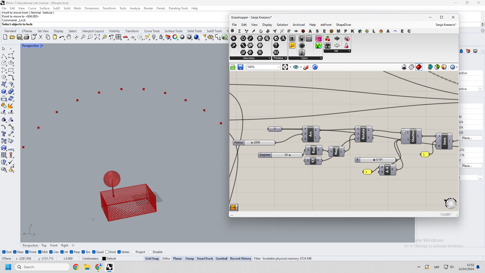
Task: Click the Zoom Extents icon in Grasshopper canvas toolbar
Action: [285, 67]
